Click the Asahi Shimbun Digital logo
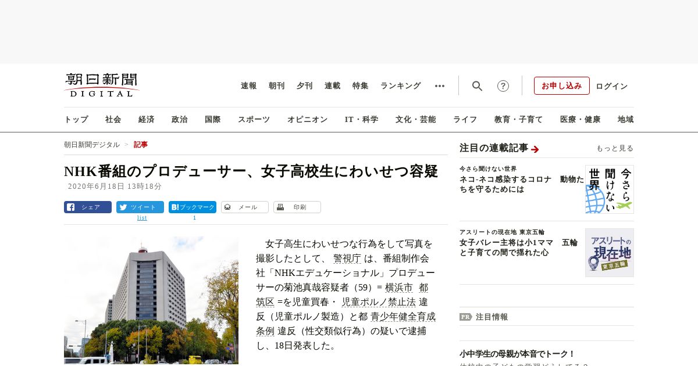 tap(102, 85)
